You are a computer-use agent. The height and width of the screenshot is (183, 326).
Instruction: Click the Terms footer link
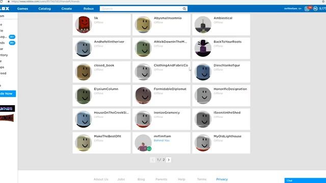pos(202,179)
